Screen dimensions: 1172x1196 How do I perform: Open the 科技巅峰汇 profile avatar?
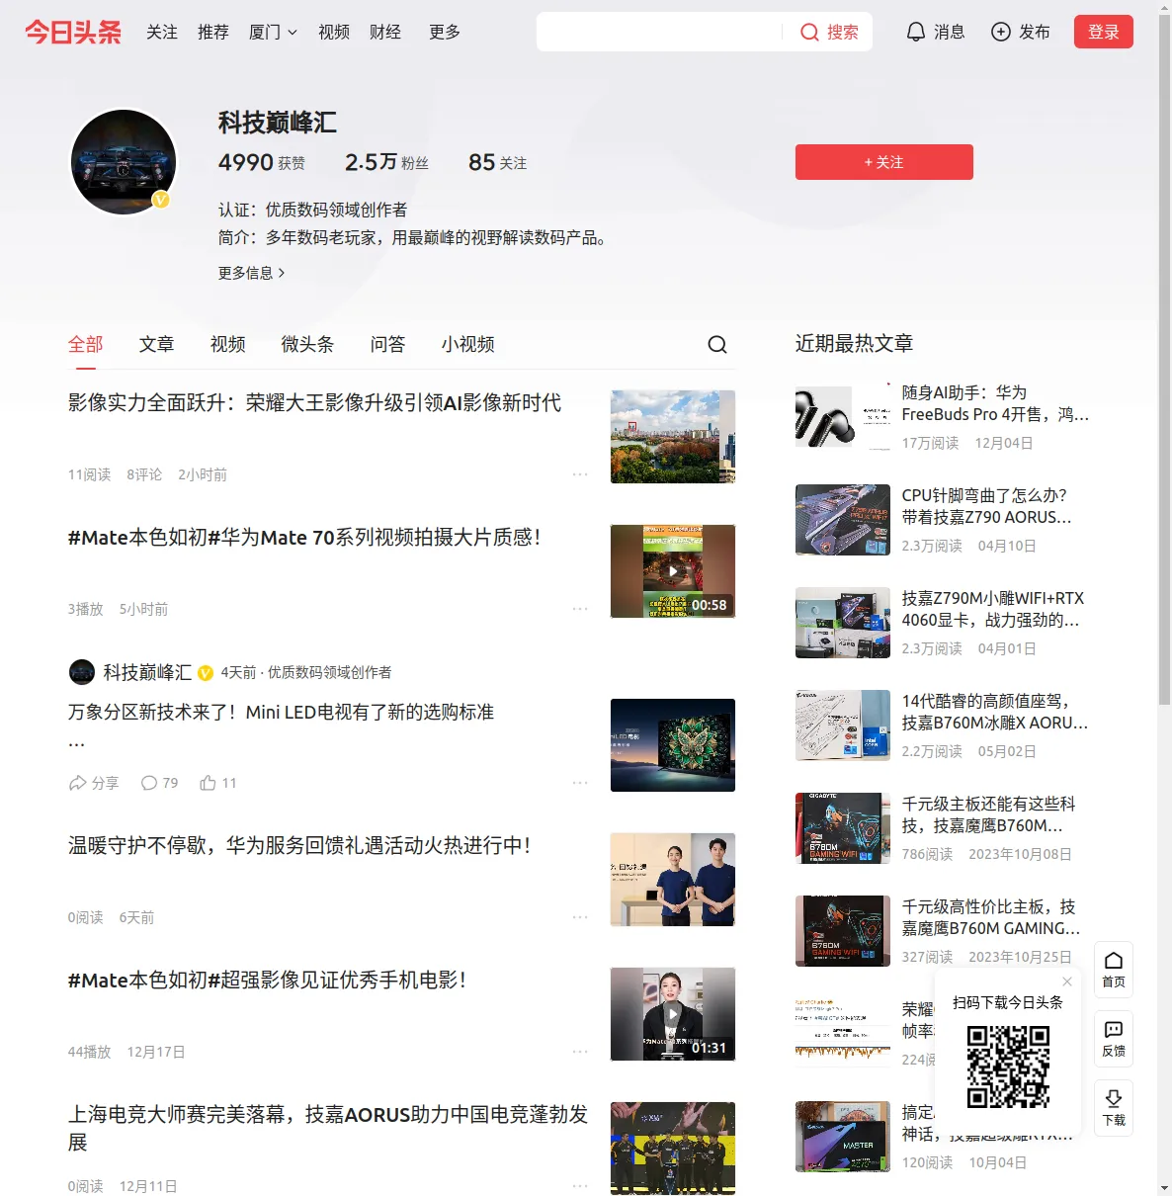[124, 162]
